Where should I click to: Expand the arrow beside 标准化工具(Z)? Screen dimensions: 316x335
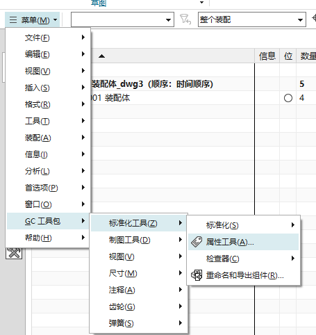coord(181,223)
